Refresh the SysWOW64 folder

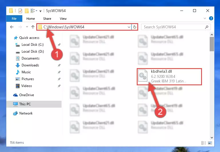(x=134, y=27)
